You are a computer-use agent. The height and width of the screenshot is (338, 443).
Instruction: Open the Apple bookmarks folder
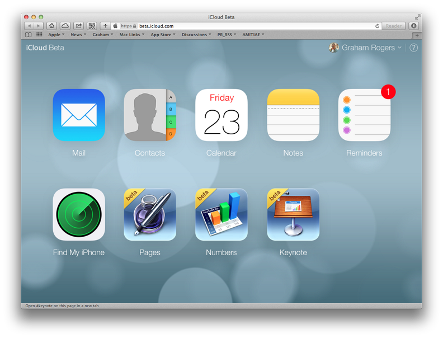click(56, 35)
